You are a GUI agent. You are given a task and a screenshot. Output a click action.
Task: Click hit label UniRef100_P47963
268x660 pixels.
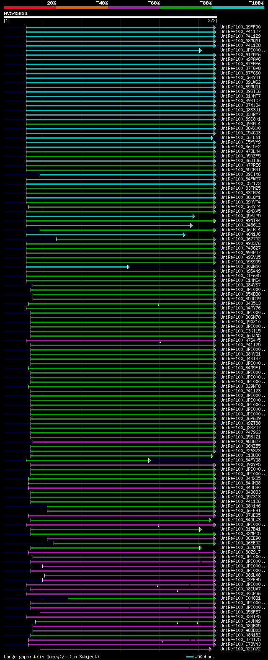240,433
